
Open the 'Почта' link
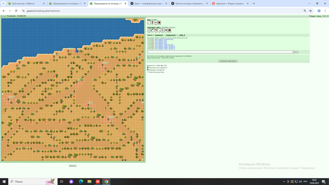pyautogui.click(x=319, y=16)
